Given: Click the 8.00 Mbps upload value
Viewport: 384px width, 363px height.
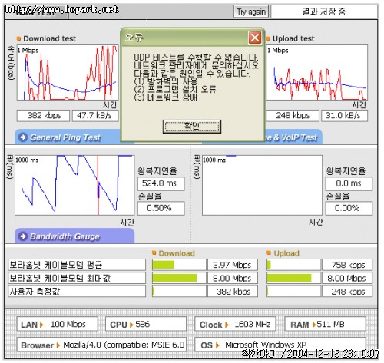Looking at the screenshot, I should pyautogui.click(x=347, y=278).
